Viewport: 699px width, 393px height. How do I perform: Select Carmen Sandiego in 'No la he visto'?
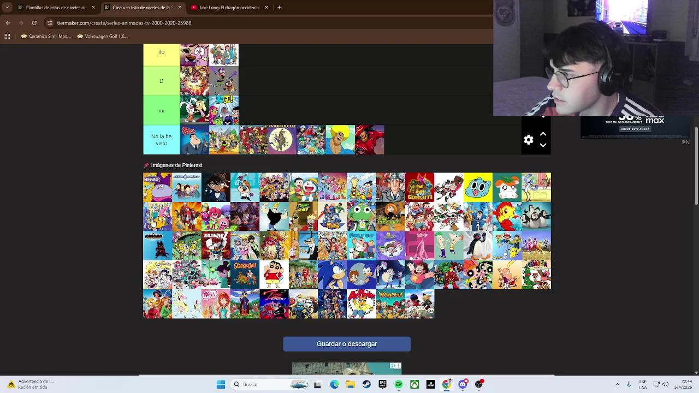[x=370, y=140]
